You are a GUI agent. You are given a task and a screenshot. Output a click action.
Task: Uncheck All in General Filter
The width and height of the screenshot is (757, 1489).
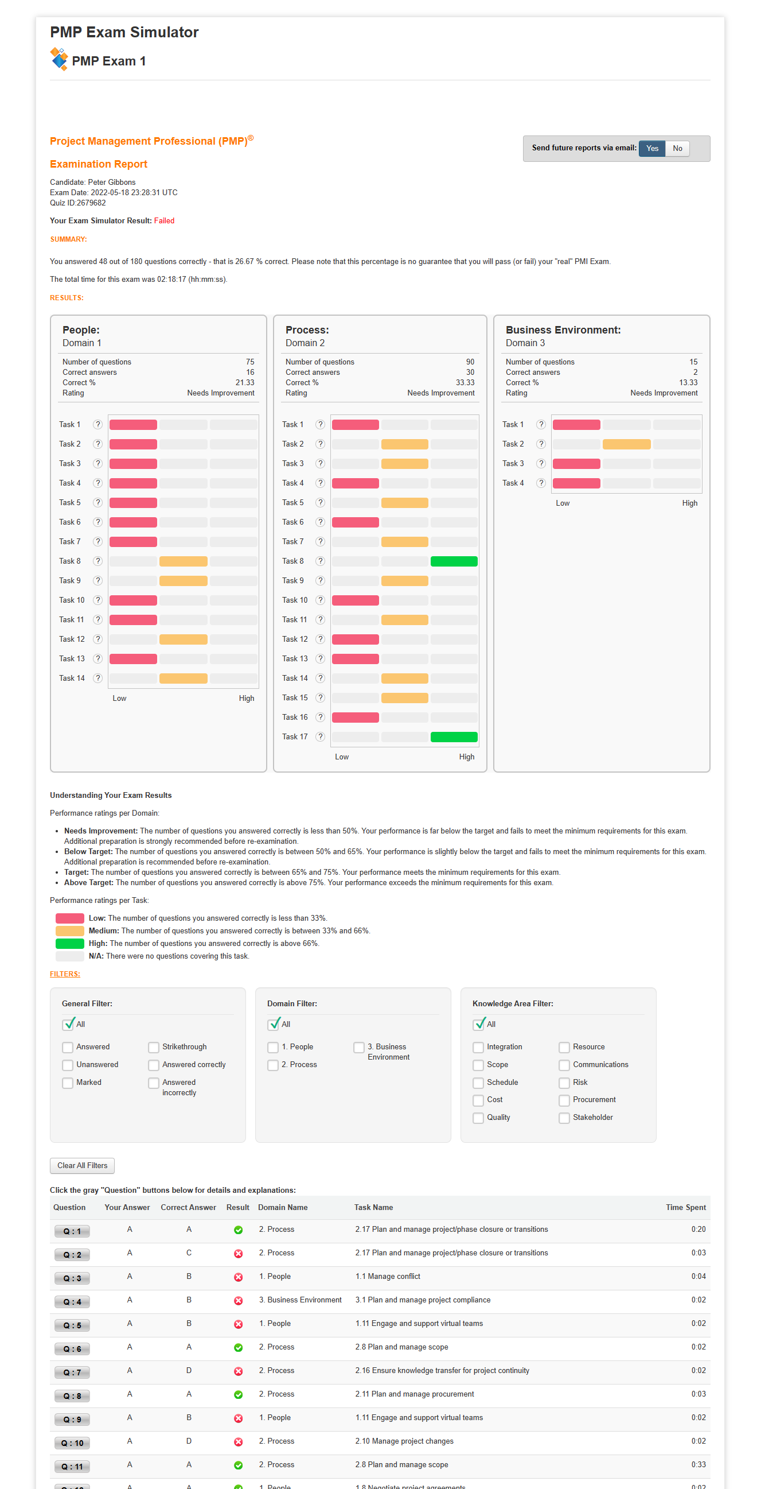pos(68,1024)
